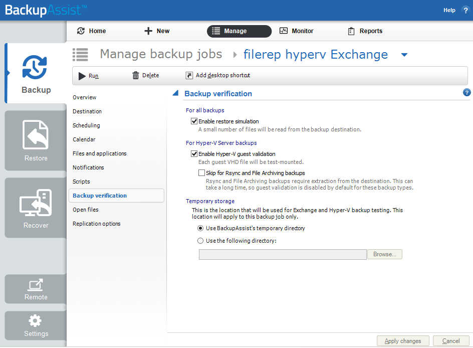Click the Help question mark icon in header

click(466, 10)
